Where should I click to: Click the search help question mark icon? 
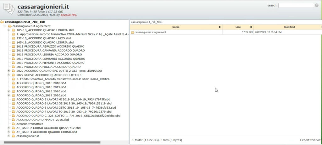[x=317, y=5]
